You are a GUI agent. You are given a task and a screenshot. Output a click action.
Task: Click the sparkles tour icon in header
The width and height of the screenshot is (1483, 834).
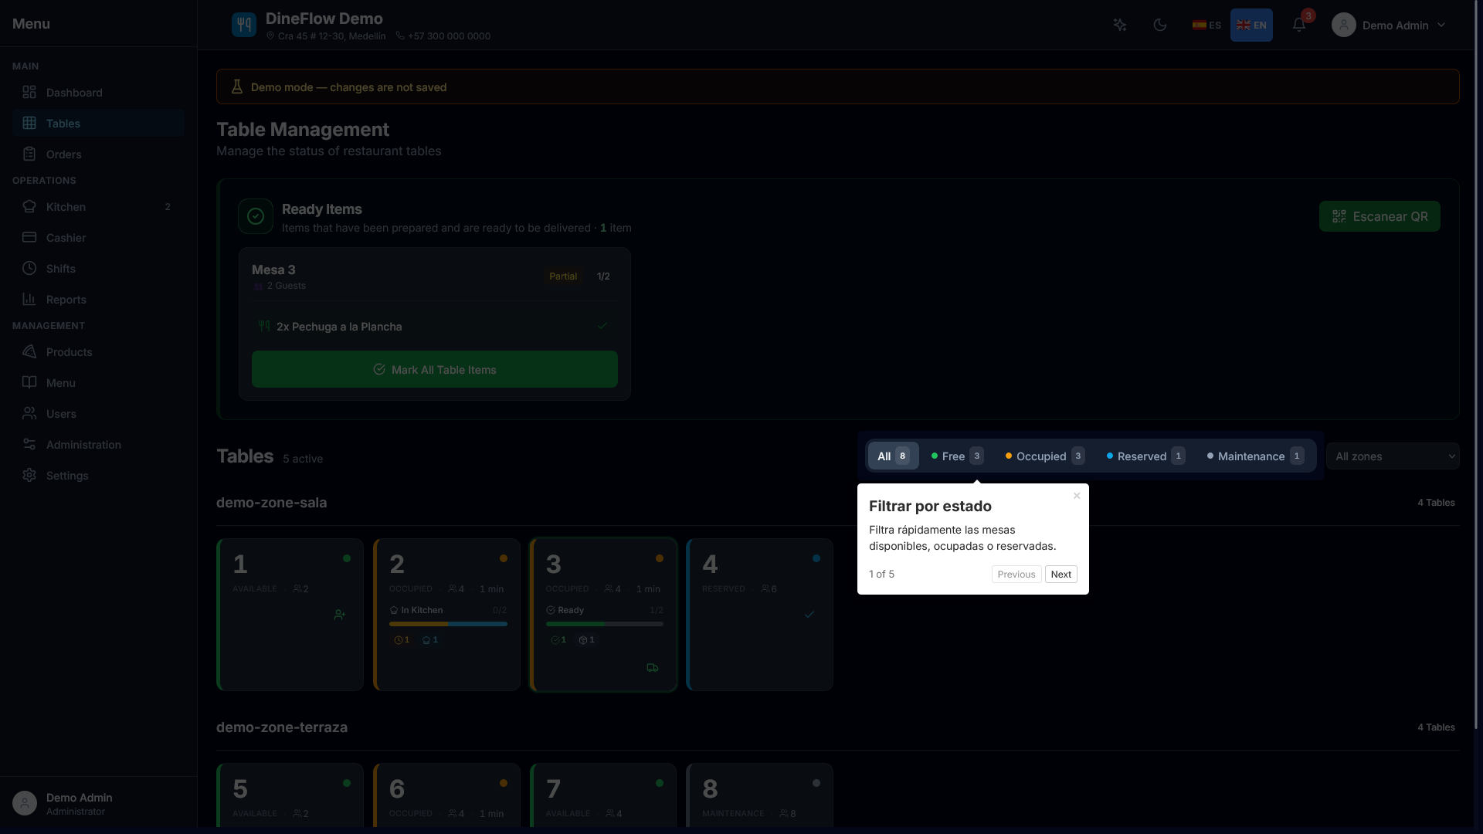tap(1120, 25)
